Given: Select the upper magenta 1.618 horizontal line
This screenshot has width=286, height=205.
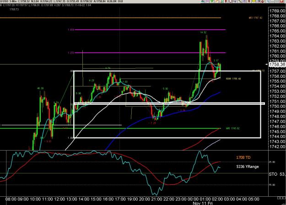Looking at the screenshot, I should point(150,30).
